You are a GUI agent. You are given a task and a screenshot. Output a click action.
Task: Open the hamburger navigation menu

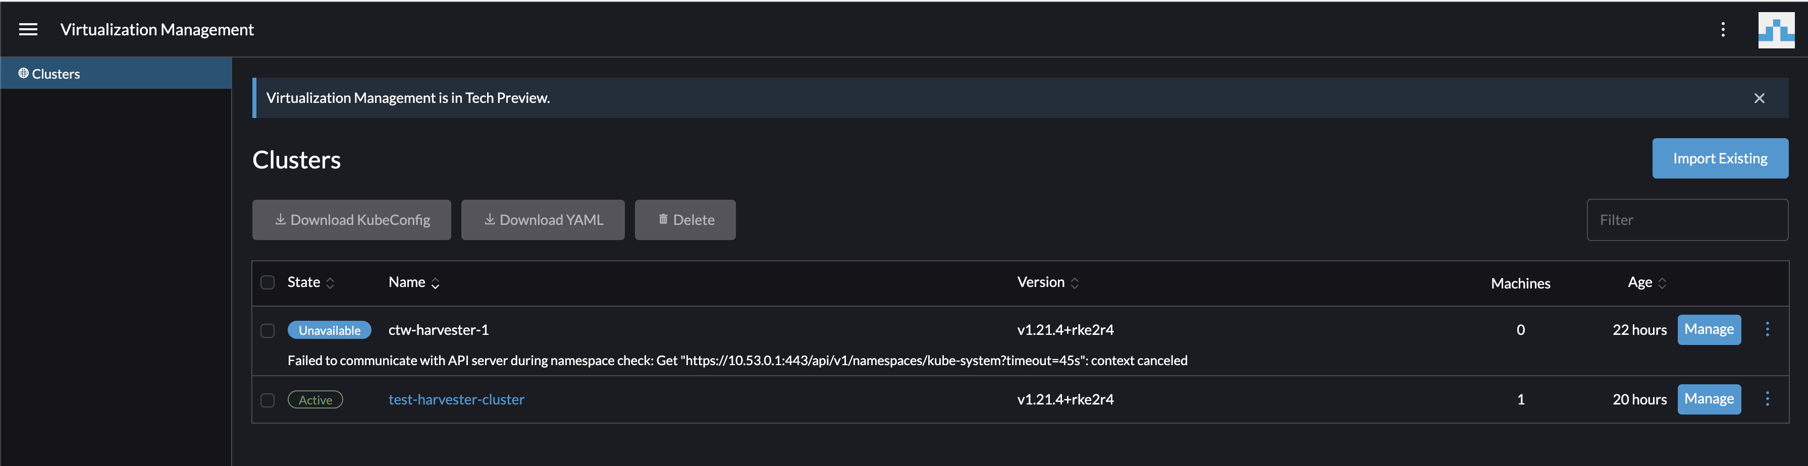[28, 29]
